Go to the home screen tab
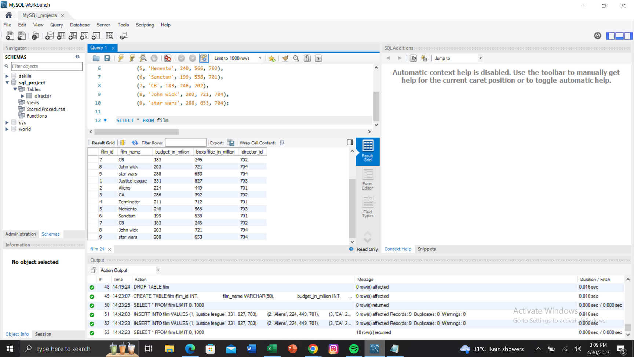This screenshot has width=634, height=357. coord(8,15)
